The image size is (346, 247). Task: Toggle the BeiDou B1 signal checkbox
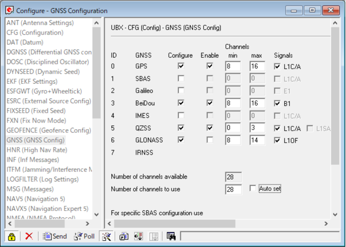277,103
